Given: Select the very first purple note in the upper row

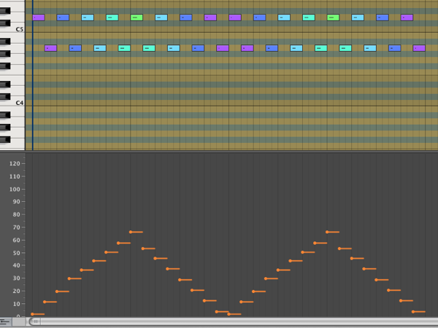Looking at the screenshot, I should click(39, 17).
